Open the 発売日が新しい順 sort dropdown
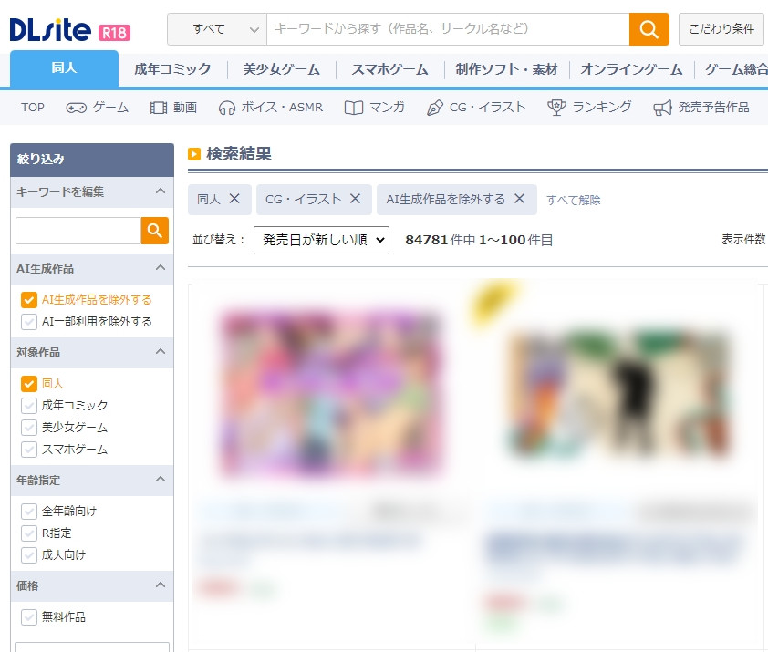Image resolution: width=768 pixels, height=652 pixels. 321,240
